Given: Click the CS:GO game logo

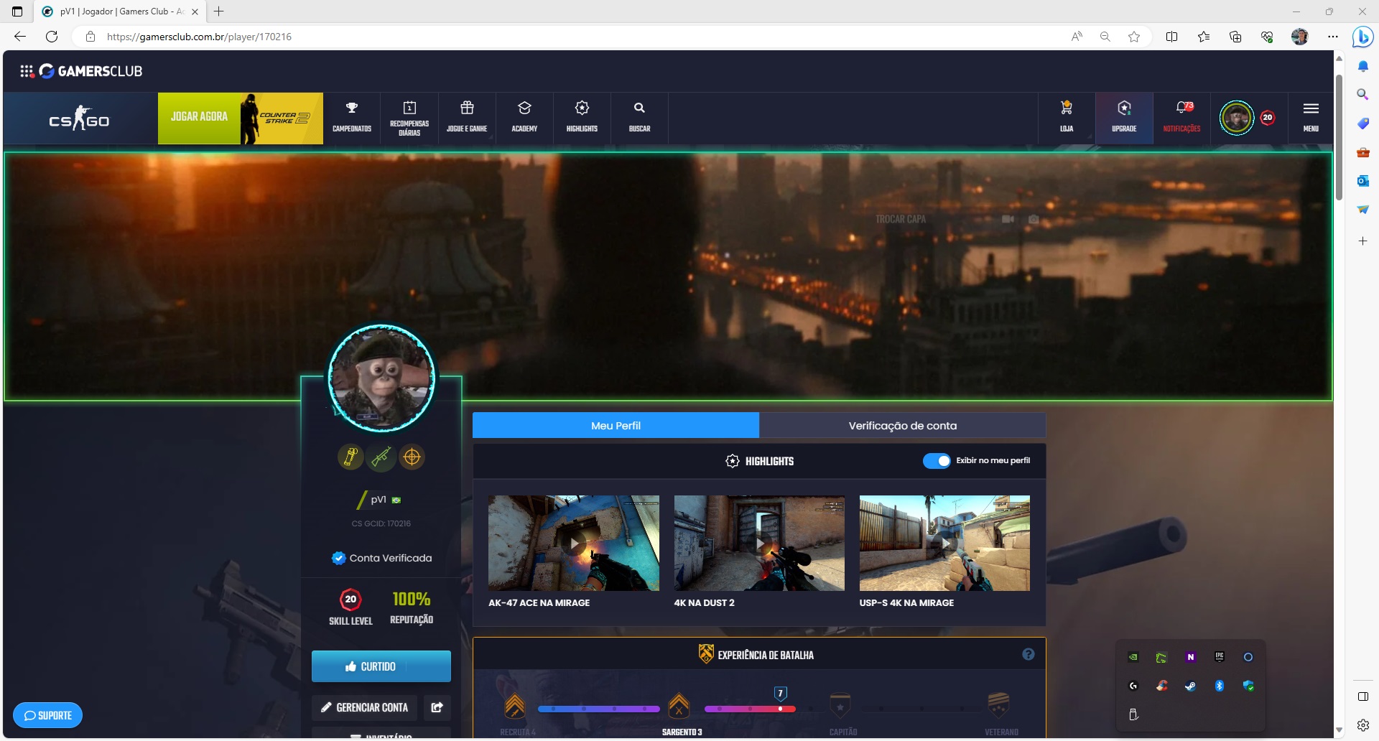Looking at the screenshot, I should point(79,118).
